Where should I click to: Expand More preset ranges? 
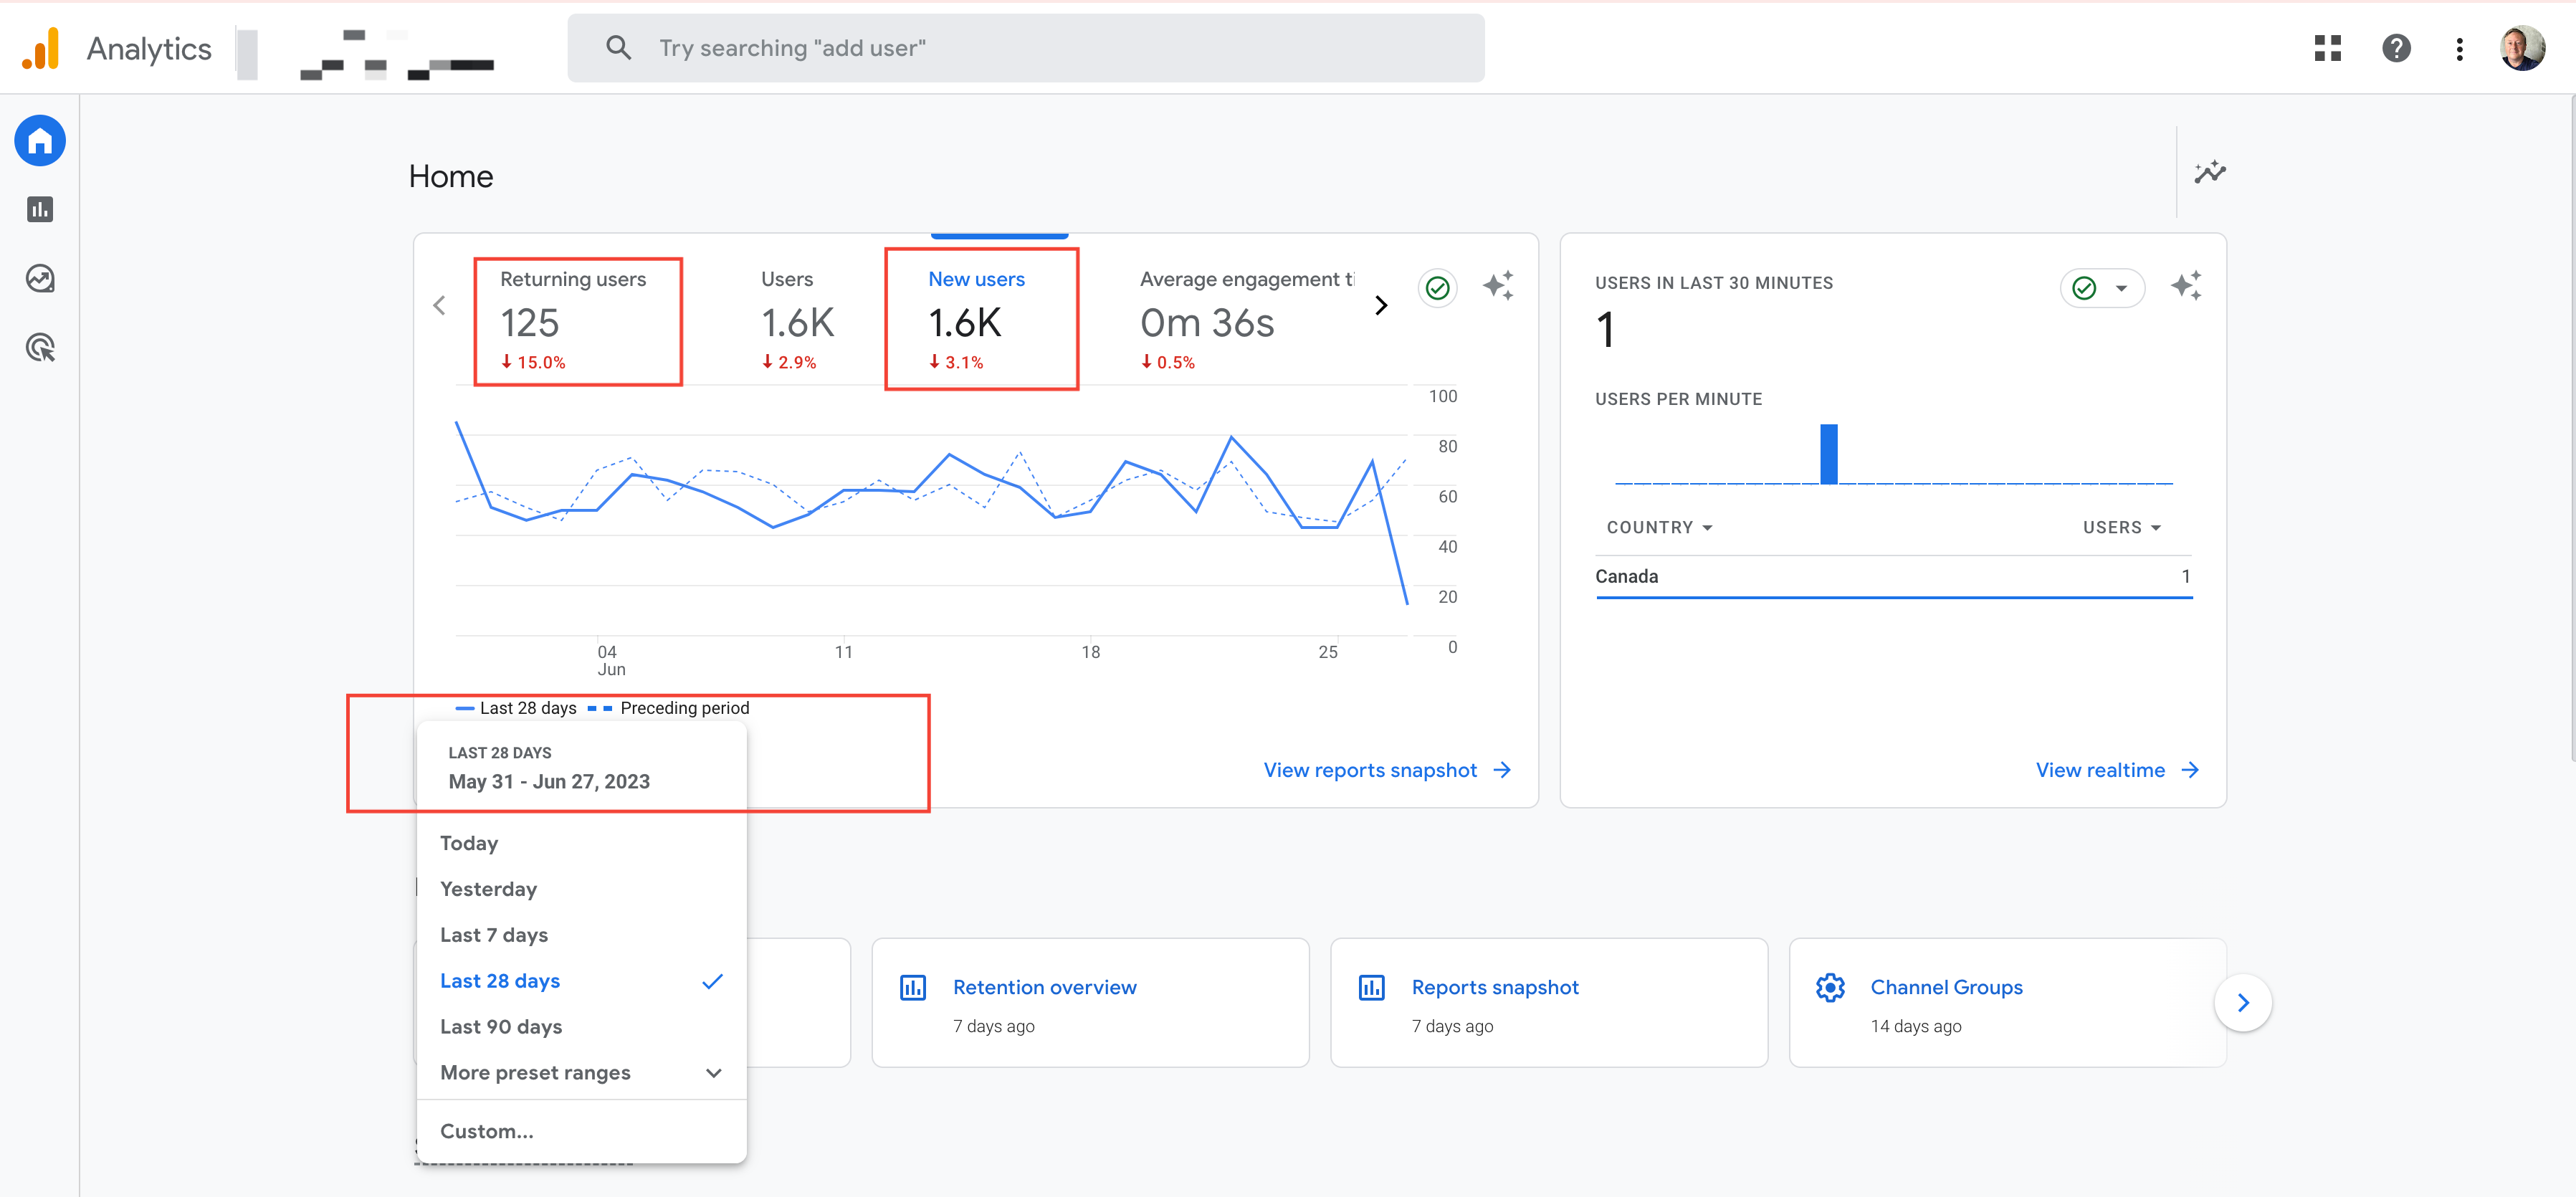point(581,1073)
